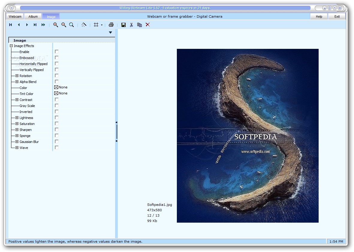This screenshot has width=354, height=252.
Task: Tick the Lightness checkbox
Action: pos(57,117)
